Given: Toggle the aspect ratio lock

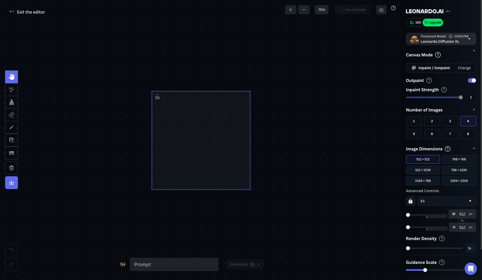Looking at the screenshot, I should [411, 201].
